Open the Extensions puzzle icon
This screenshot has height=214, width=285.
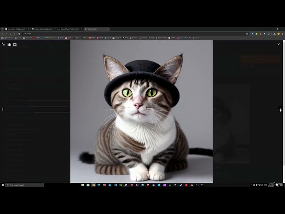pos(269,34)
